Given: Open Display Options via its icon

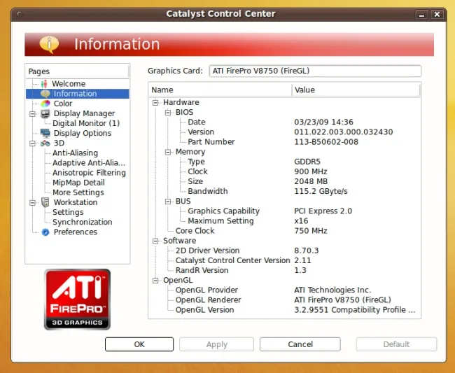Looking at the screenshot, I should (45, 133).
